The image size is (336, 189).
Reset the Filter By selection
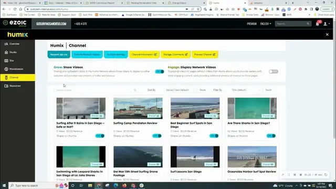coord(268,90)
